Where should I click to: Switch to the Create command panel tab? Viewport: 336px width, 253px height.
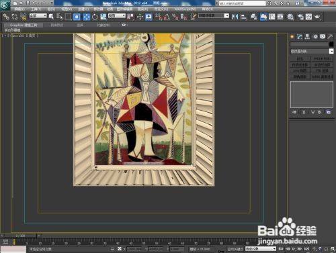(292, 37)
